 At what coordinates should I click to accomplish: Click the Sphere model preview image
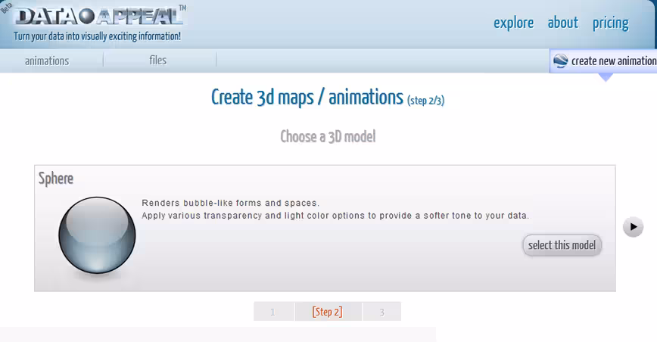click(97, 235)
